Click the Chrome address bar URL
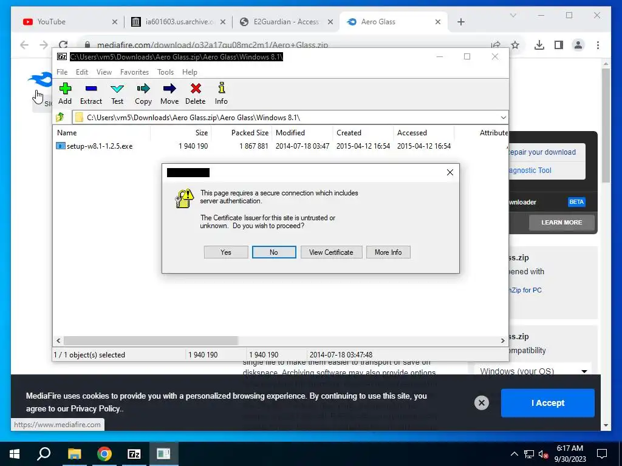The width and height of the screenshot is (622, 466). click(x=212, y=45)
